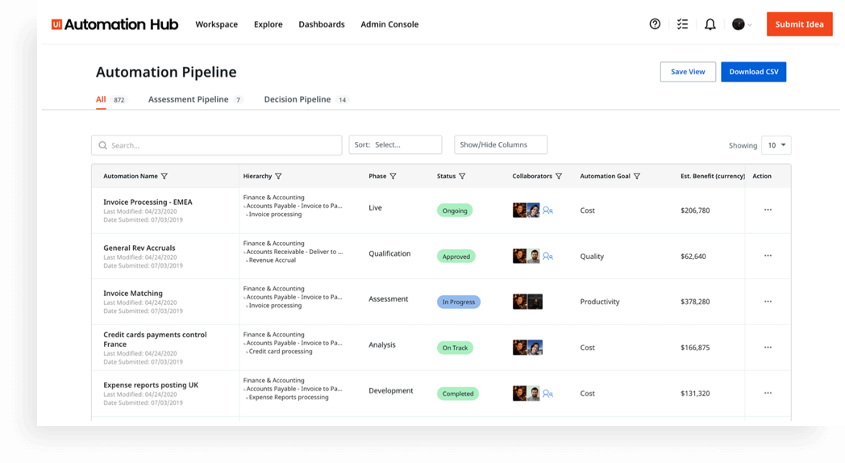The height and width of the screenshot is (463, 845).
Task: Open the help question mark icon
Action: pos(655,23)
